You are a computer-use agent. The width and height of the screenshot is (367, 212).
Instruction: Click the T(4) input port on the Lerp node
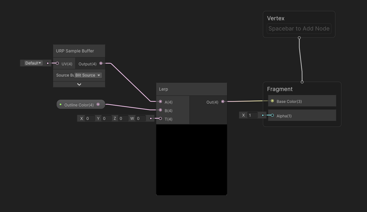[x=160, y=118]
